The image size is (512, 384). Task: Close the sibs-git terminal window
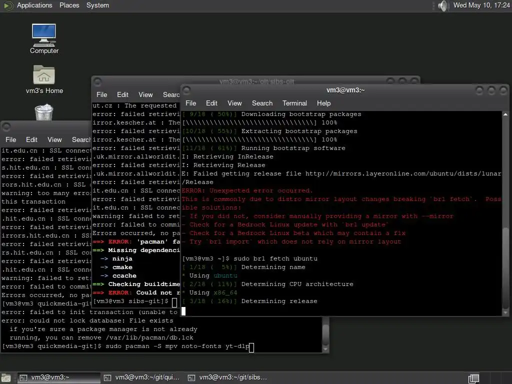(x=414, y=81)
